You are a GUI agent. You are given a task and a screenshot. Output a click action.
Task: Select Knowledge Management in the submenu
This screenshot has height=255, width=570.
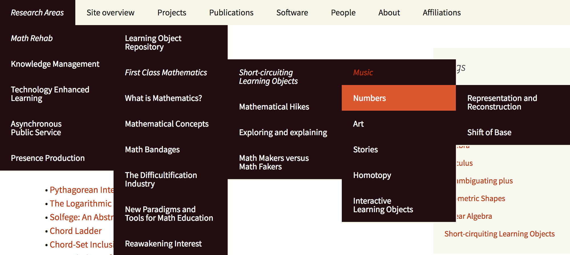55,64
